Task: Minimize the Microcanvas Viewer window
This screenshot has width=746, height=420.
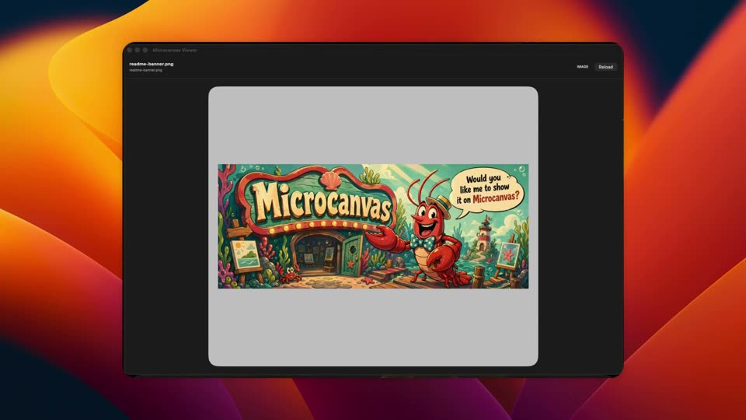Action: tap(138, 50)
